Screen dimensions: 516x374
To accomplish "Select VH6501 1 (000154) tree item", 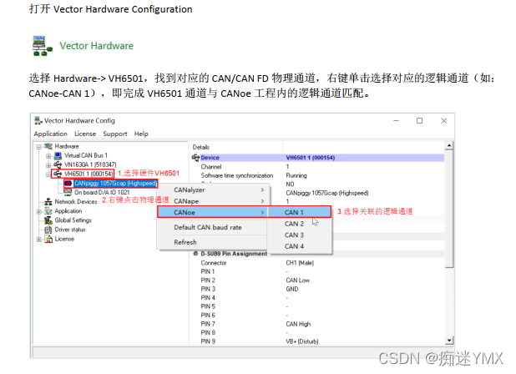I will coord(89,174).
